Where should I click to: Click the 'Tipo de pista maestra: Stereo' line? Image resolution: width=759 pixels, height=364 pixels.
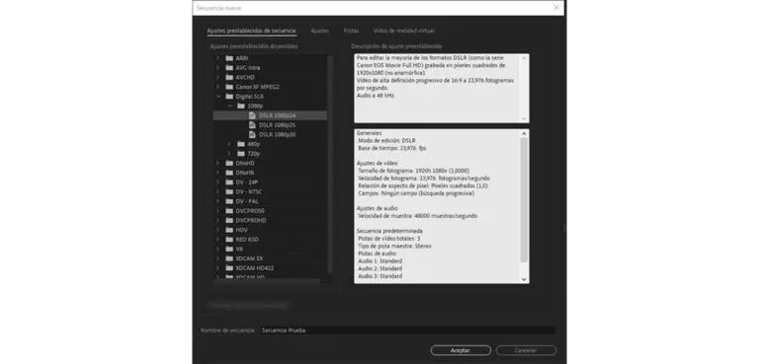tap(394, 246)
